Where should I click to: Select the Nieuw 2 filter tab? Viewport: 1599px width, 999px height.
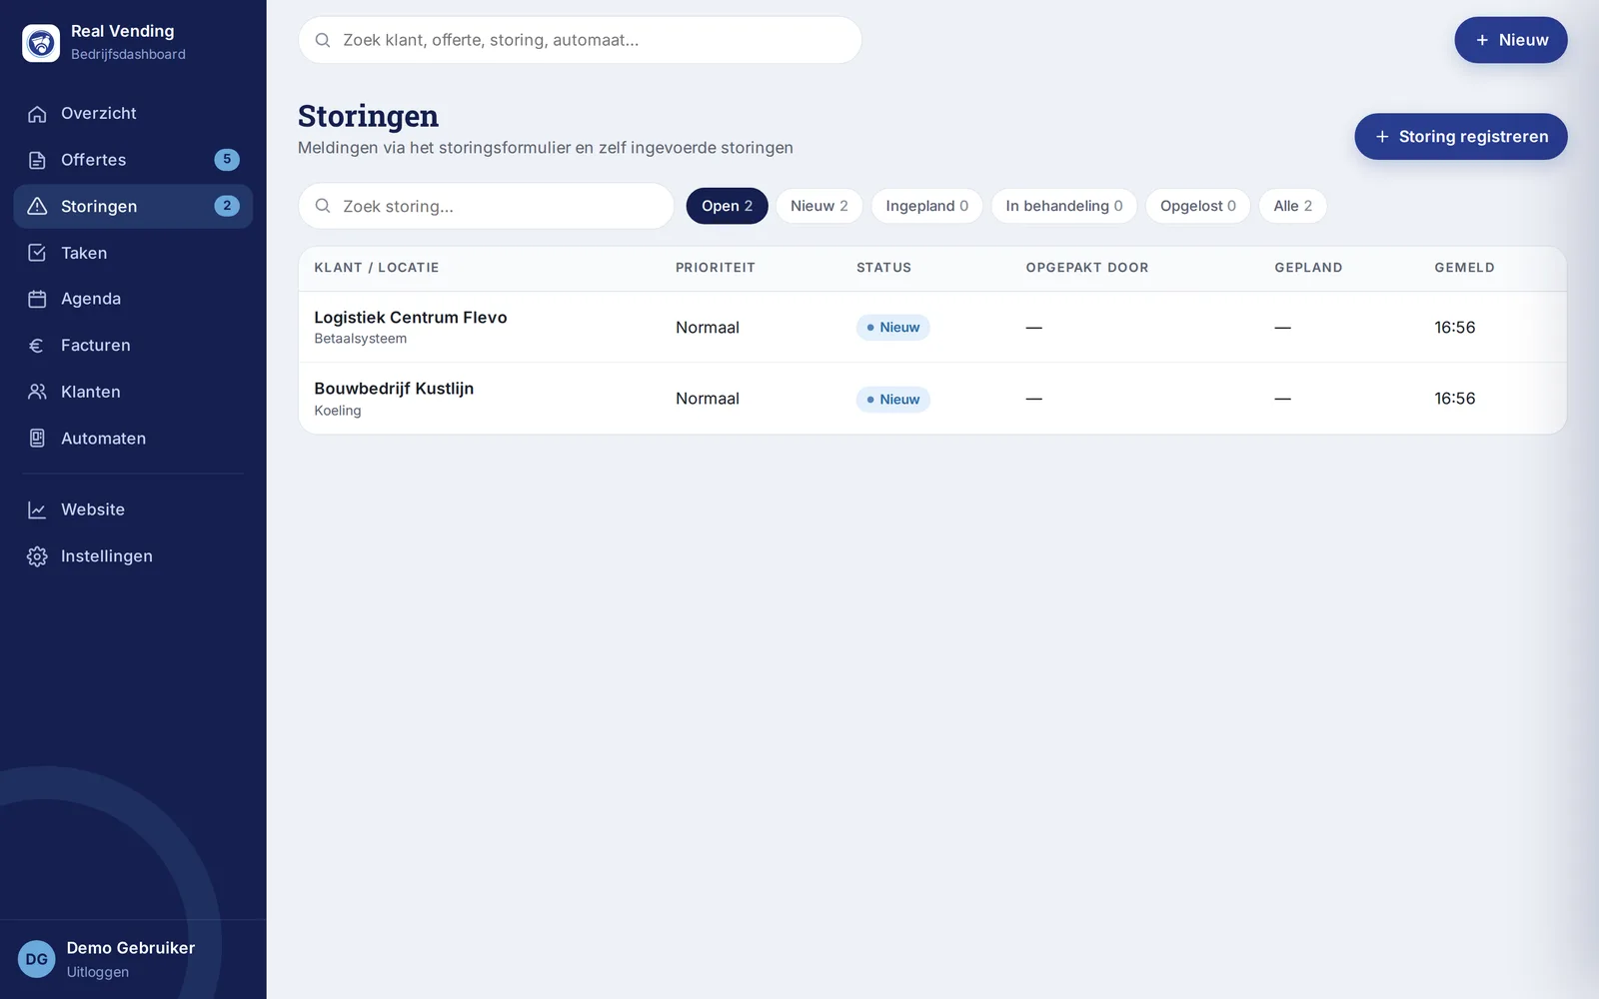[x=818, y=206]
